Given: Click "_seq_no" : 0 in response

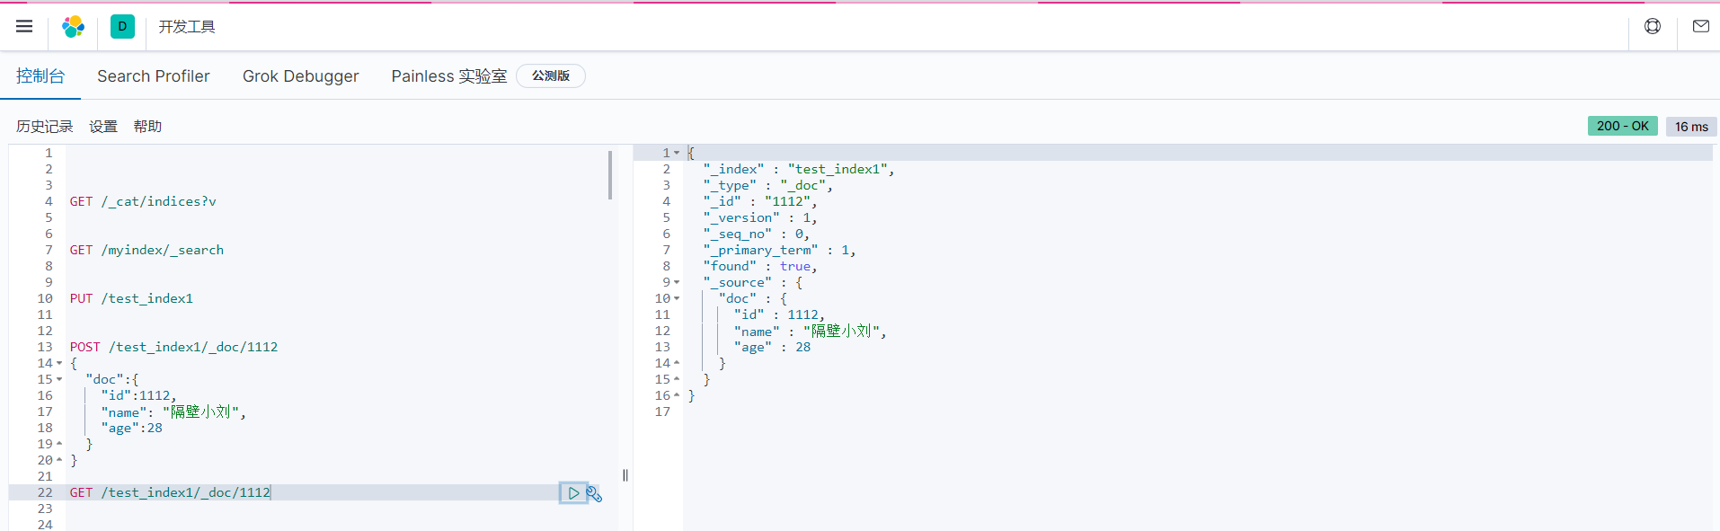Looking at the screenshot, I should click(x=756, y=234).
